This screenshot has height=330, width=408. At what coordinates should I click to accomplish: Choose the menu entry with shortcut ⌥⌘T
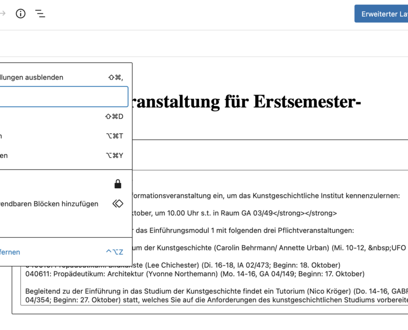point(63,136)
